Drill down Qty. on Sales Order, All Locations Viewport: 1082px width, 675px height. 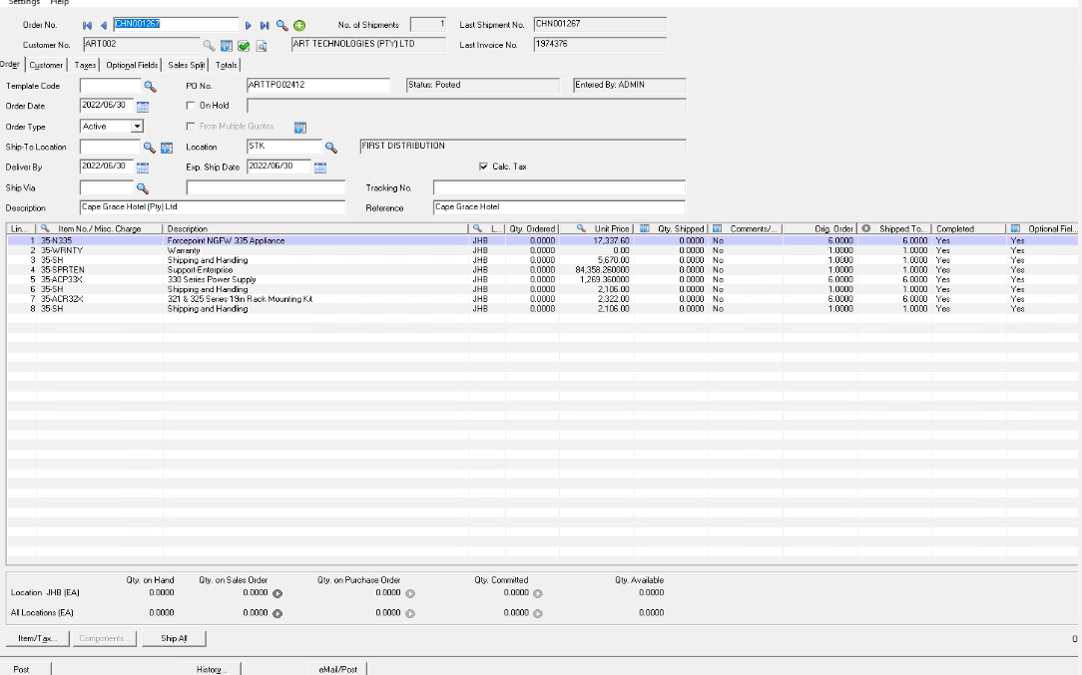coord(277,613)
